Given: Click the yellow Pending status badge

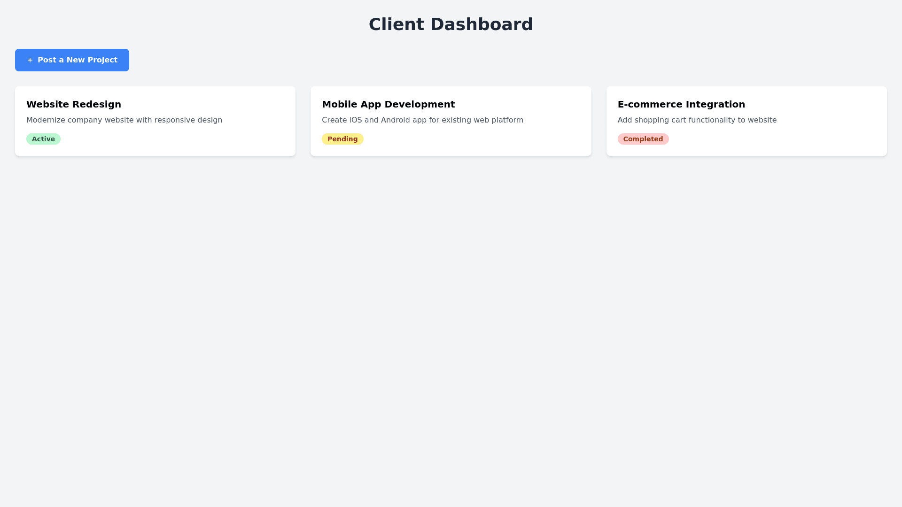Looking at the screenshot, I should 342,139.
